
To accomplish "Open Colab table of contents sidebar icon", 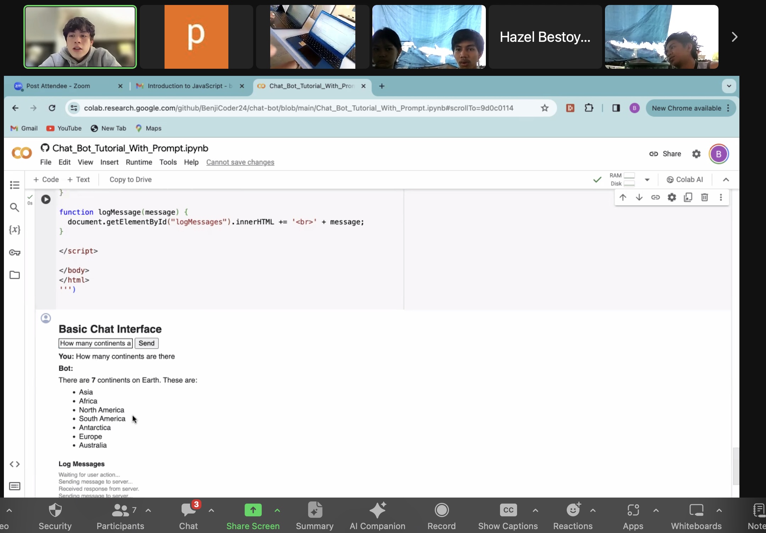I will [x=15, y=185].
